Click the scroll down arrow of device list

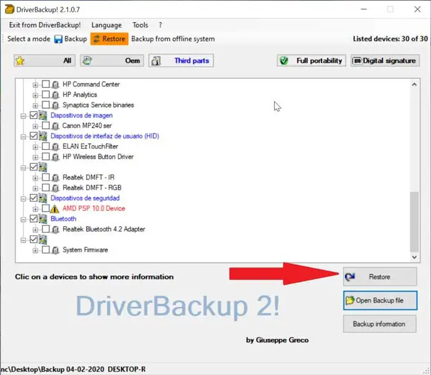pos(414,257)
